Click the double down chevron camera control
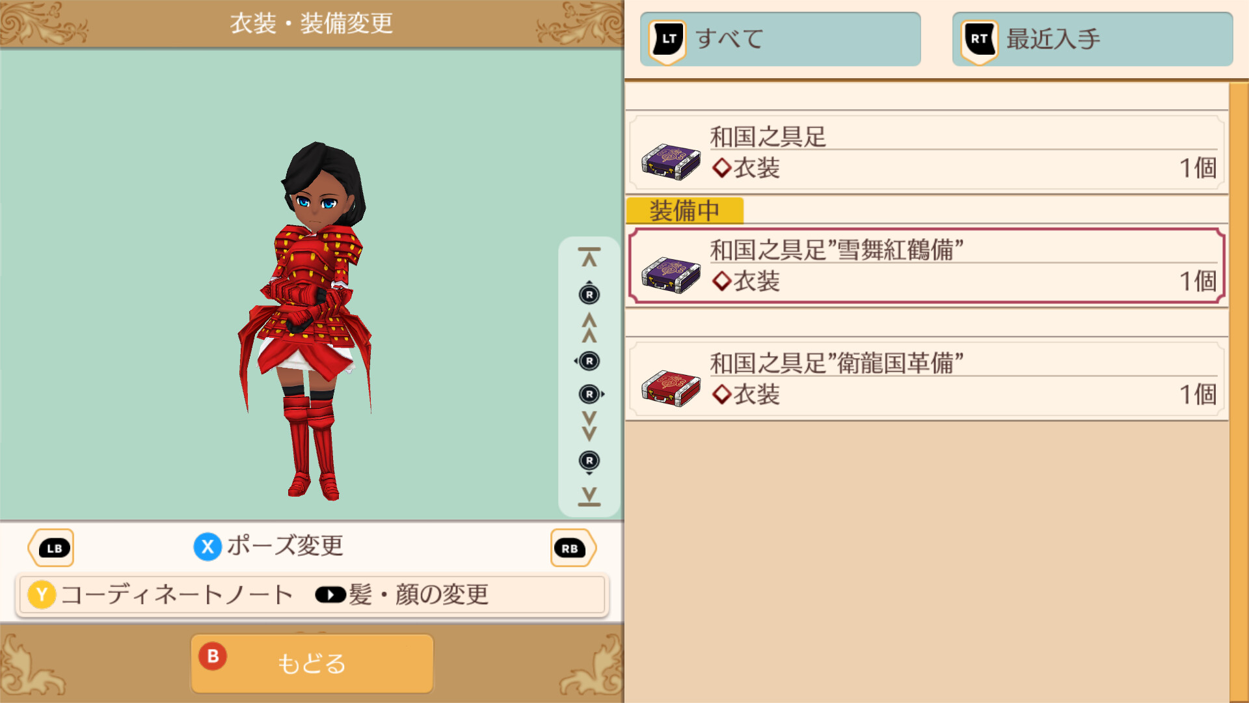This screenshot has width=1249, height=703. point(589,426)
